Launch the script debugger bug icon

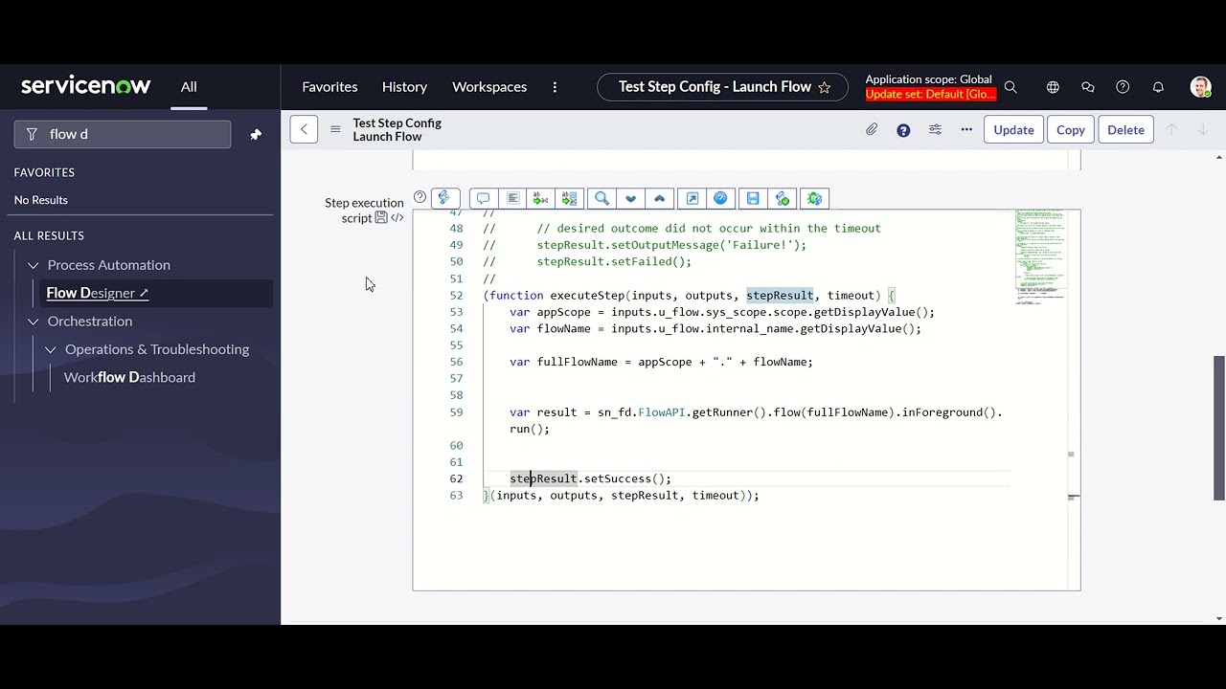coord(814,198)
